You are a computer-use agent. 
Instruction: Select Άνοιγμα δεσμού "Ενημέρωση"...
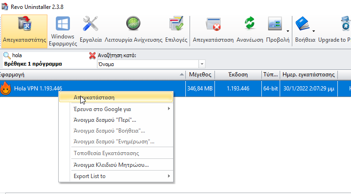[x=116, y=142]
